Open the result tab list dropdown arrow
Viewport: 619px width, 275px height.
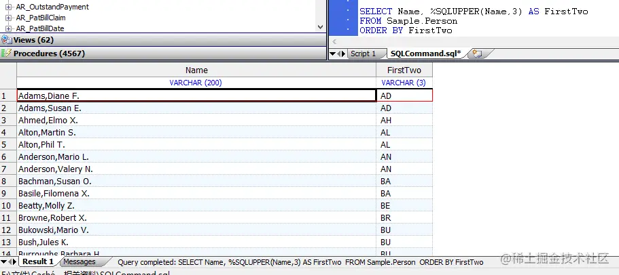pyautogui.click(x=3, y=261)
